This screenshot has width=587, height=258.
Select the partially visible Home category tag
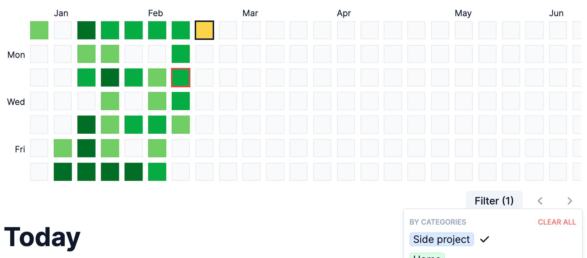click(x=427, y=256)
